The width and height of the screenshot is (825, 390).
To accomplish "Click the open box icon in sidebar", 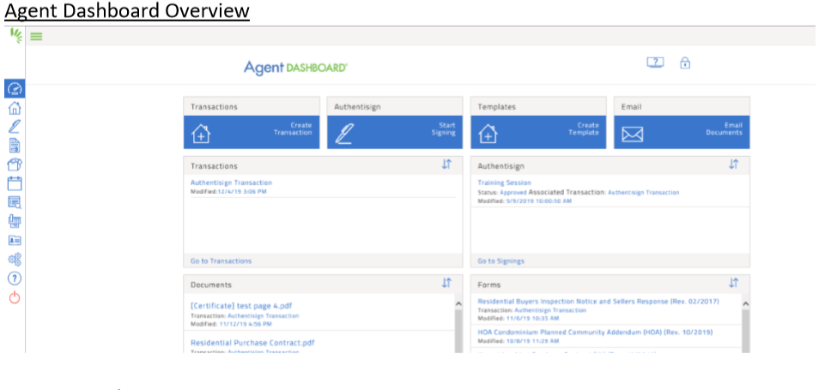I will 15,165.
